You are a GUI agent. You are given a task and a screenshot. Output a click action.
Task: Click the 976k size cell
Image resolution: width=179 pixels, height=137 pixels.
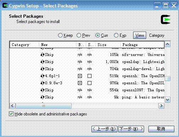coord(114,83)
